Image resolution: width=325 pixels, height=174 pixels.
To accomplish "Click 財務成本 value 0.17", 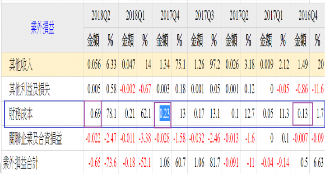I will pyautogui.click(x=199, y=114).
